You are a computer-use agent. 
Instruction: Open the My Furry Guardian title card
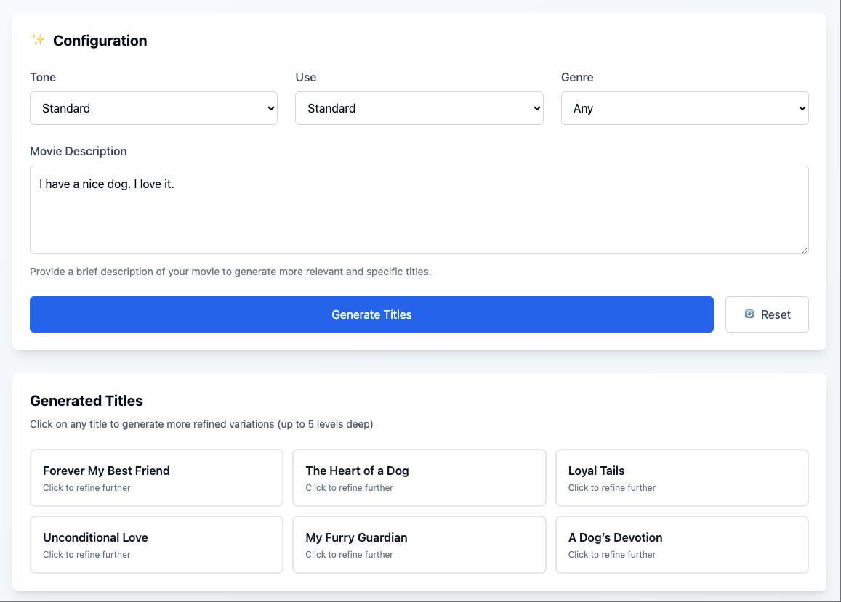coord(419,545)
